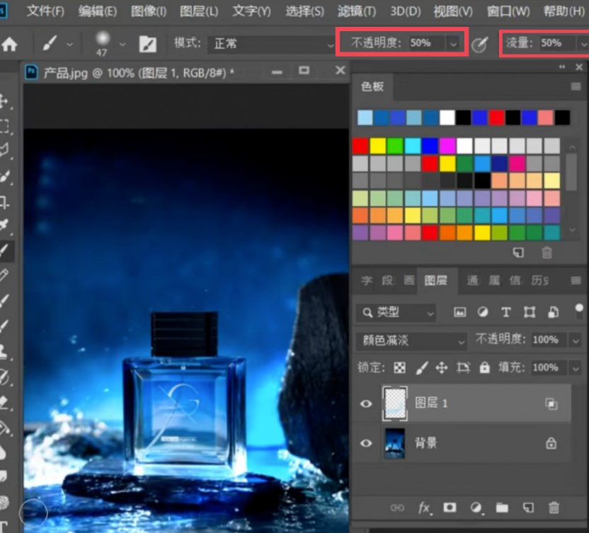
Task: Switch to the 色板 swatches tab
Action: 372,87
